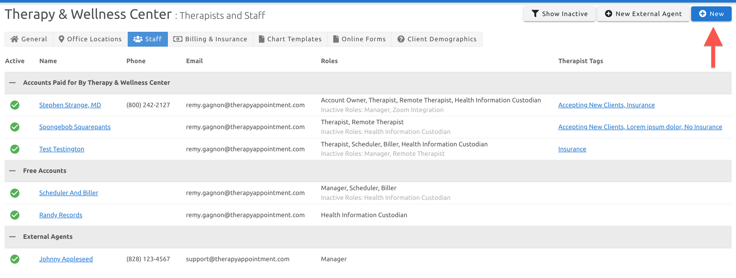Select the people icon on the Staff tab

tap(138, 39)
